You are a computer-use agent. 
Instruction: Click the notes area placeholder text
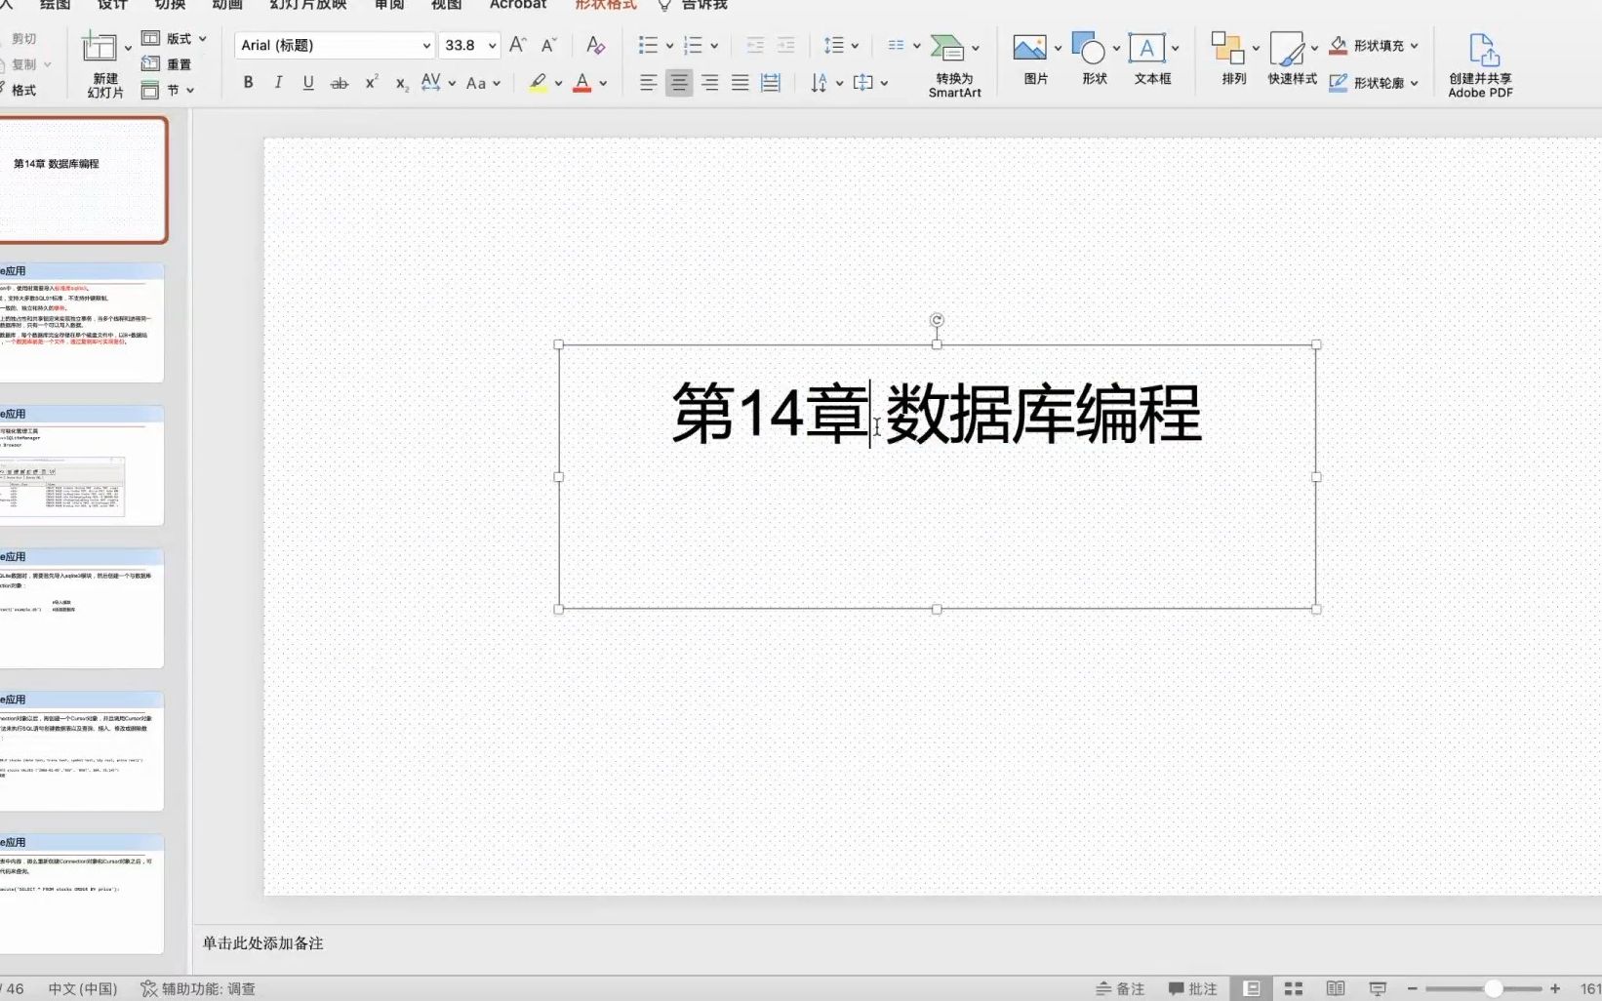(x=262, y=942)
